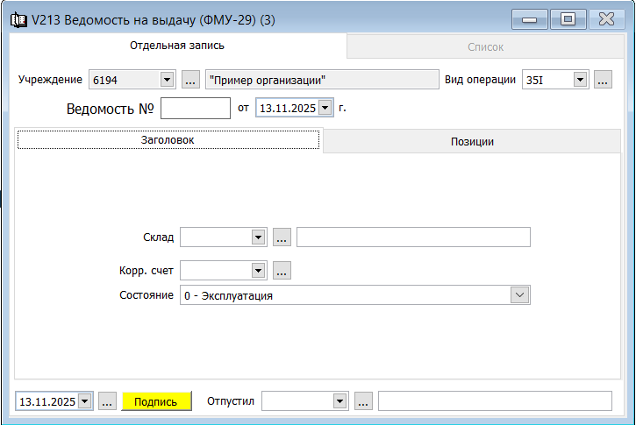636x425 pixels.
Task: Click the Корр. счет lookup ellipsis button
Action: pos(282,271)
